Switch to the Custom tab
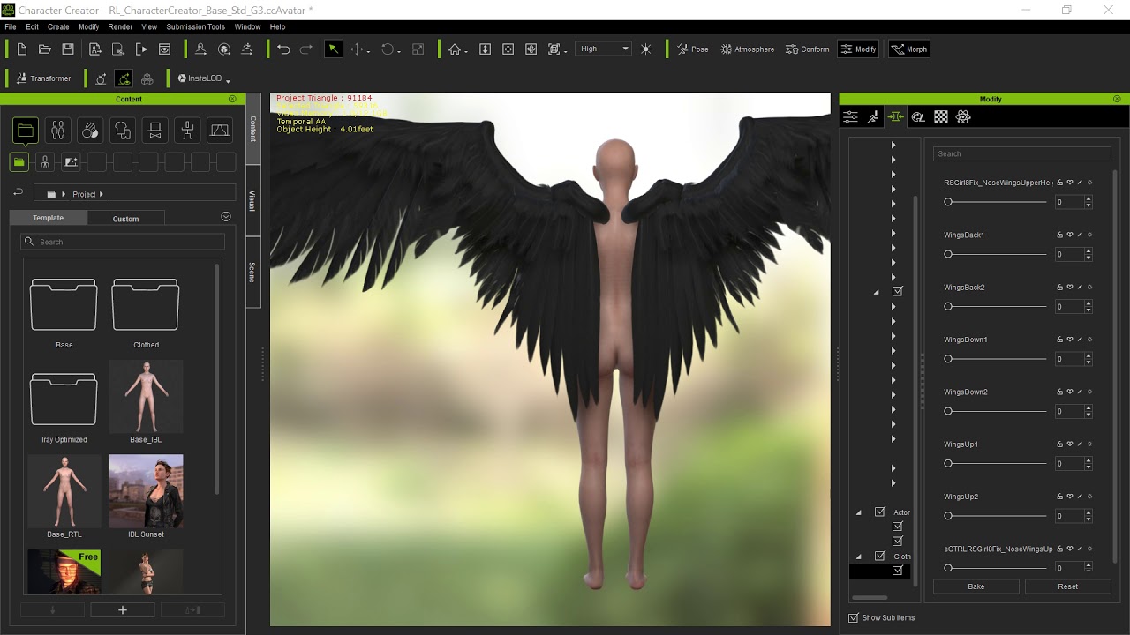The width and height of the screenshot is (1130, 635). point(125,219)
